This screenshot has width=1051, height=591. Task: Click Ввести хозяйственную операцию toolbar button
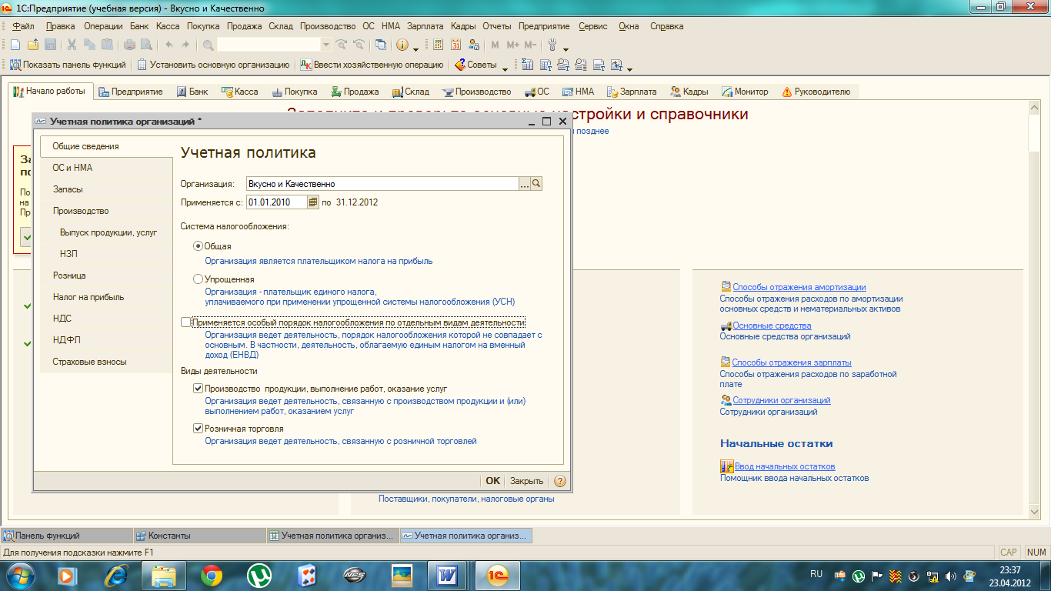372,65
